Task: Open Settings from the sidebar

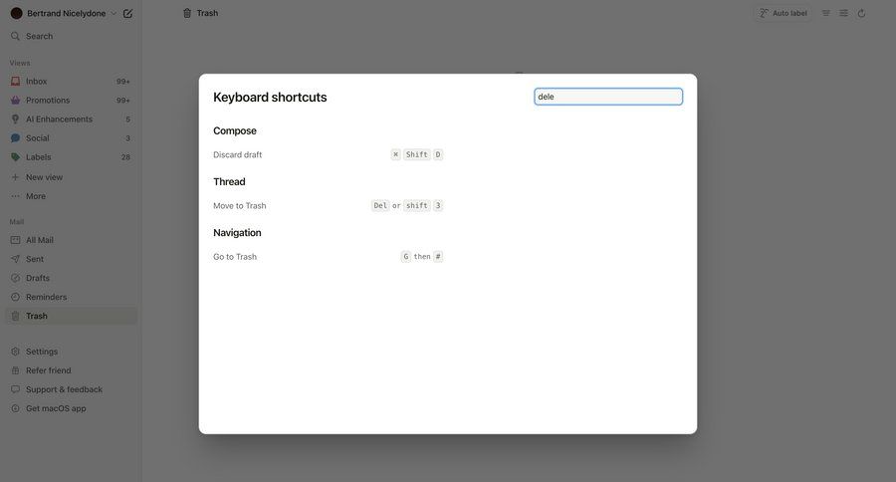Action: 41,352
